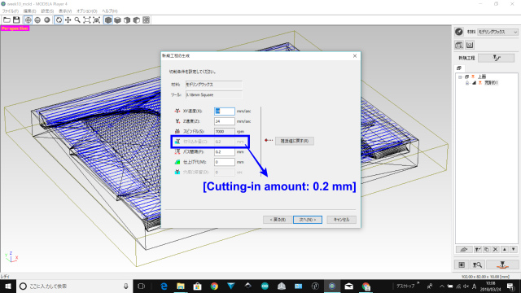Viewport: 521px width, 293px height.
Task: Open Arduino IDE from the taskbar
Action: click(x=265, y=286)
